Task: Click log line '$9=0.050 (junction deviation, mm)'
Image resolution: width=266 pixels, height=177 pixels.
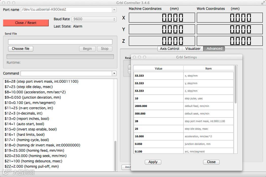Action: pos(33,97)
